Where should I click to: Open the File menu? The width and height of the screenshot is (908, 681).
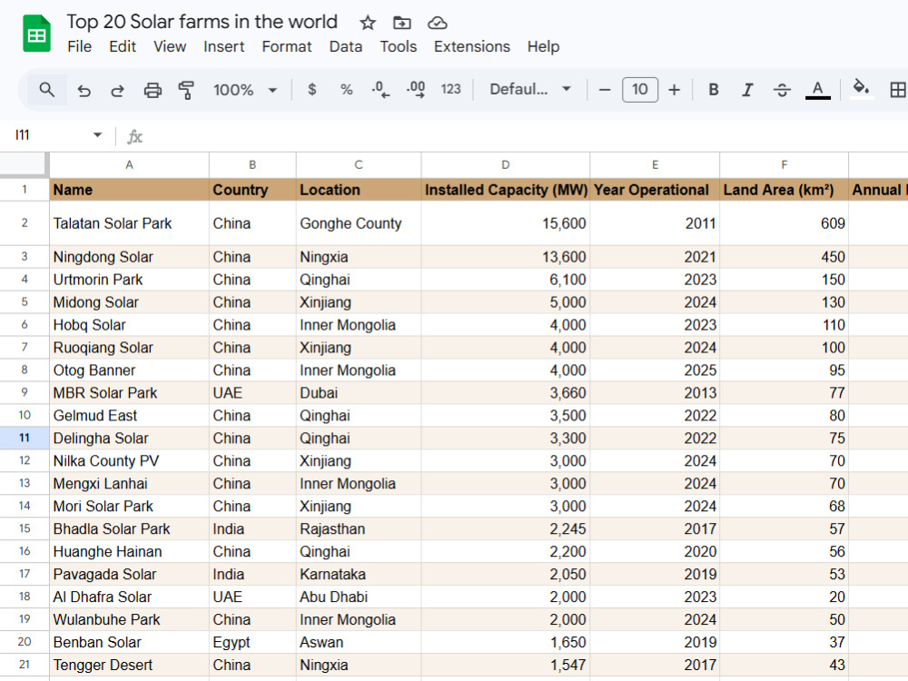(x=79, y=47)
